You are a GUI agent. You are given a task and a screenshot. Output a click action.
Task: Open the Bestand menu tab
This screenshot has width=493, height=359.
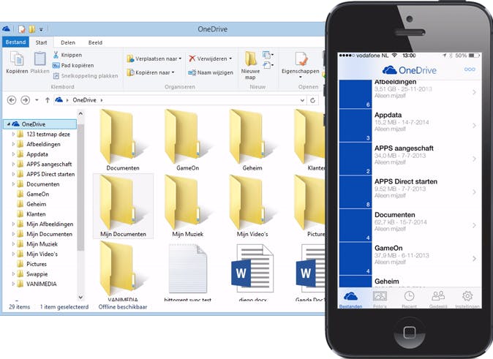[x=15, y=42]
